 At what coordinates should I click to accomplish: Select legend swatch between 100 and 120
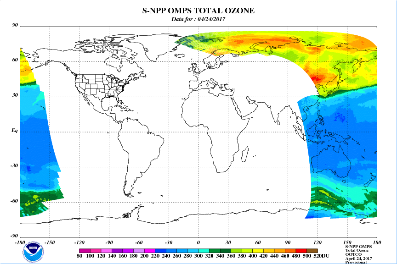point(96,251)
